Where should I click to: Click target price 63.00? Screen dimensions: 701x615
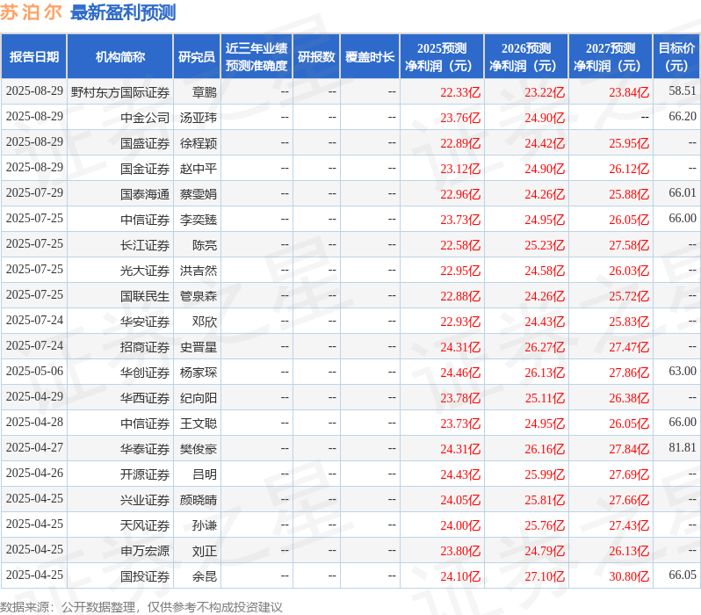pyautogui.click(x=683, y=372)
